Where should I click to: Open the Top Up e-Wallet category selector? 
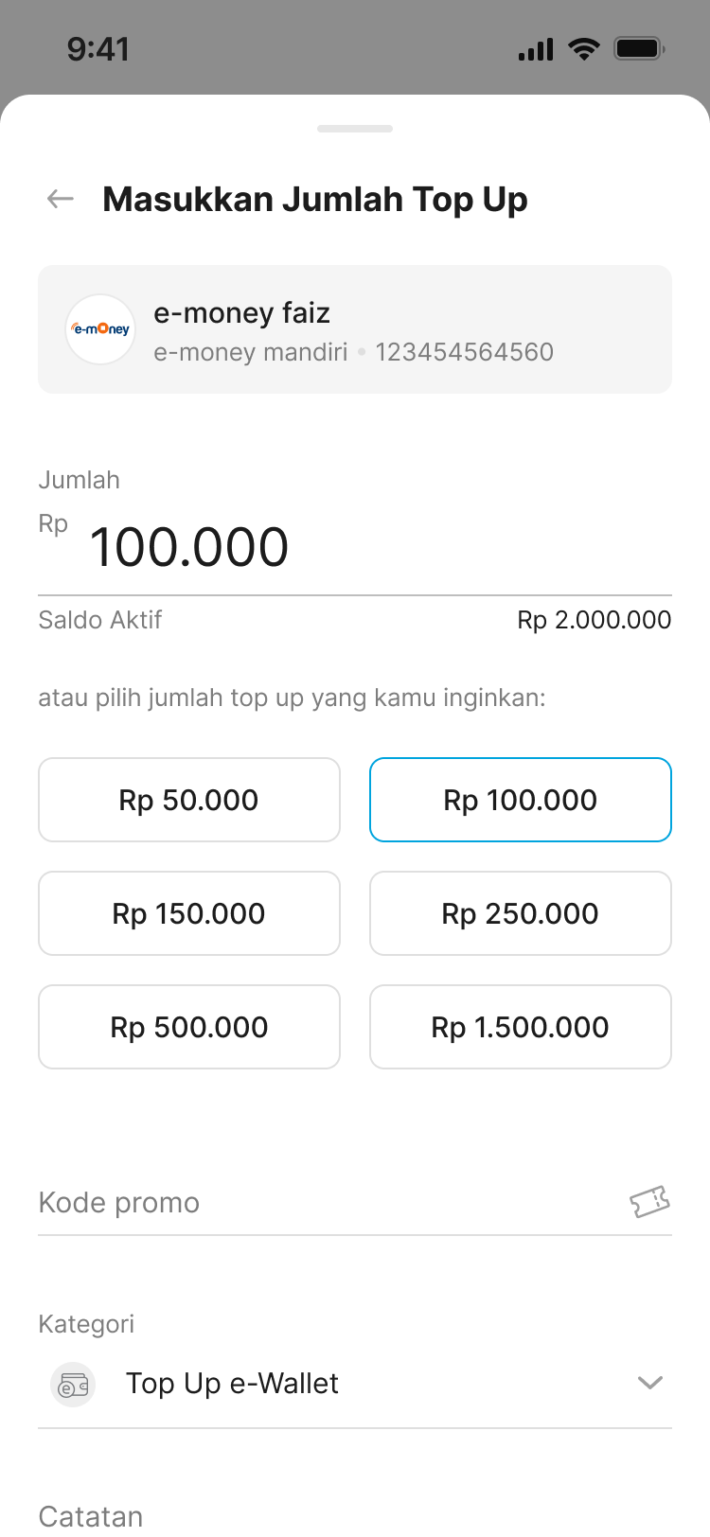232,1384
